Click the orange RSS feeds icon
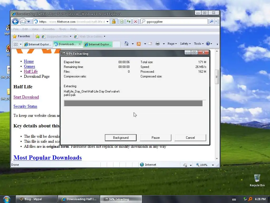 point(139,44)
